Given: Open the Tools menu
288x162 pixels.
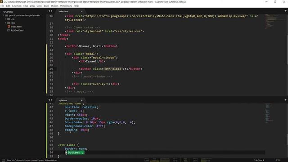Looking at the screenshot, I should point(46,6).
